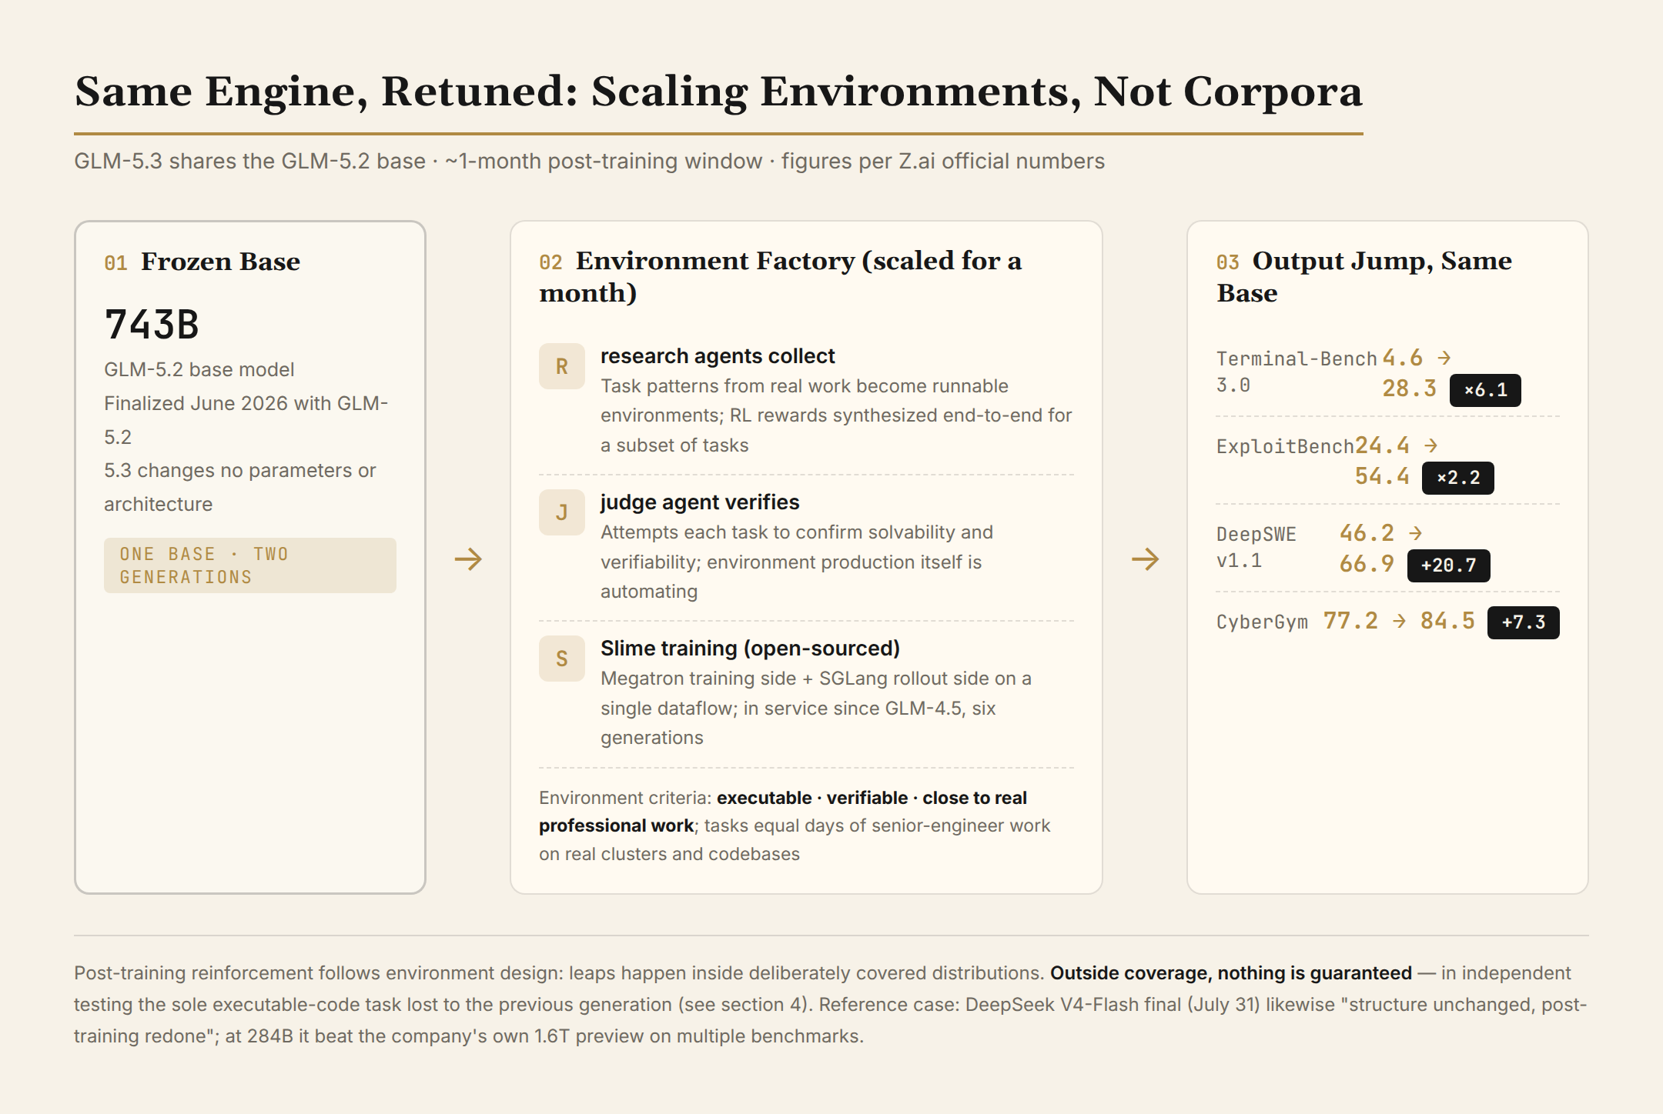The width and height of the screenshot is (1663, 1114).
Task: Click the Terminal-Bench 3.0 label
Action: (1297, 372)
